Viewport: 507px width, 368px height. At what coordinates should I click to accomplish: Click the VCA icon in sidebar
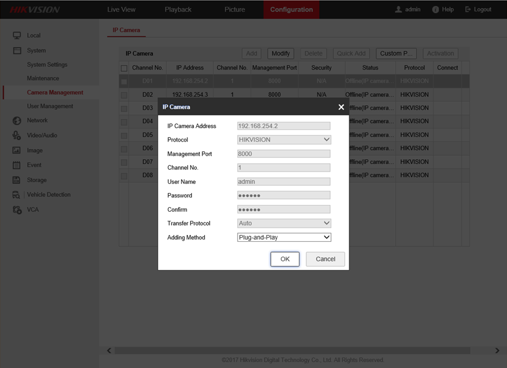(16, 209)
